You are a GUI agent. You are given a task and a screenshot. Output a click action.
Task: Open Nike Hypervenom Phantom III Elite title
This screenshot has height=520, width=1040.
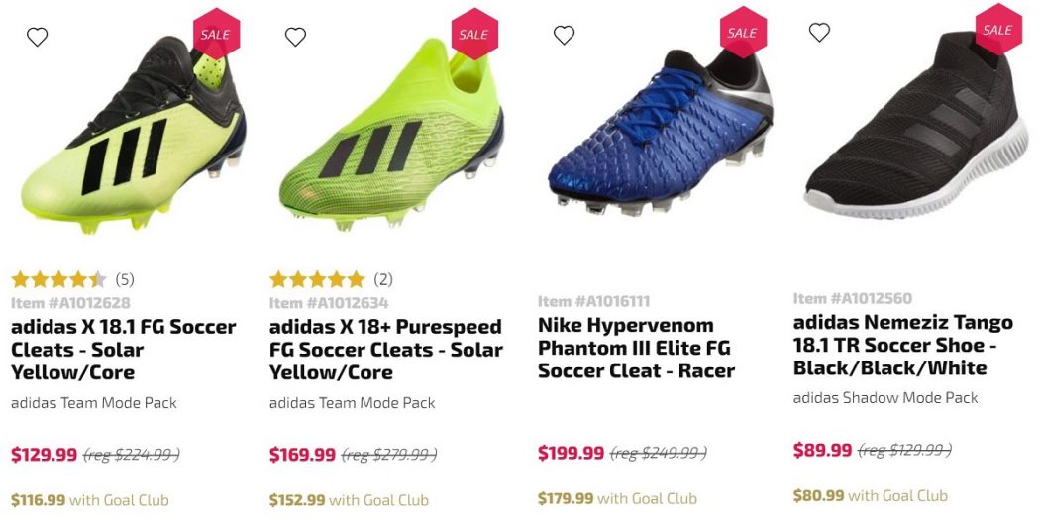[x=636, y=348]
